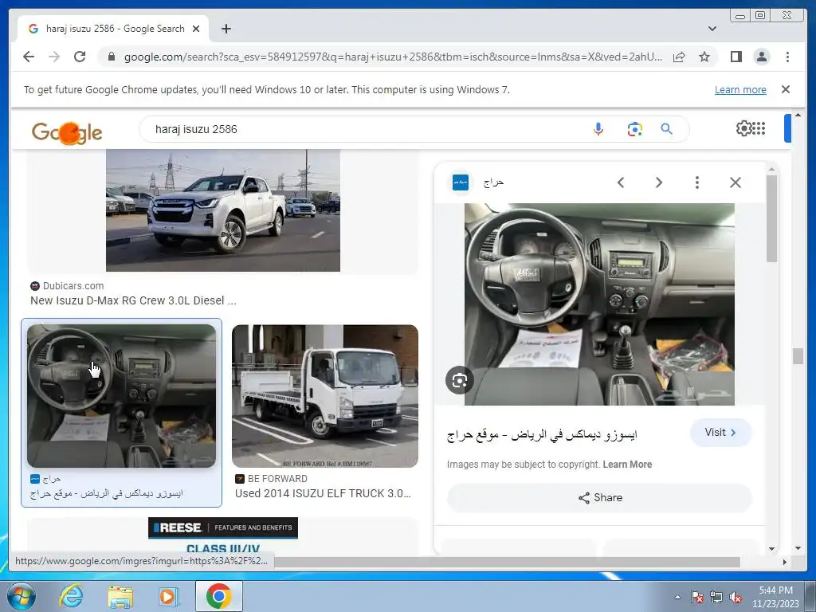Select the haraj isuzu 2586 Google Search tab
Image resolution: width=816 pixels, height=612 pixels.
pyautogui.click(x=113, y=29)
